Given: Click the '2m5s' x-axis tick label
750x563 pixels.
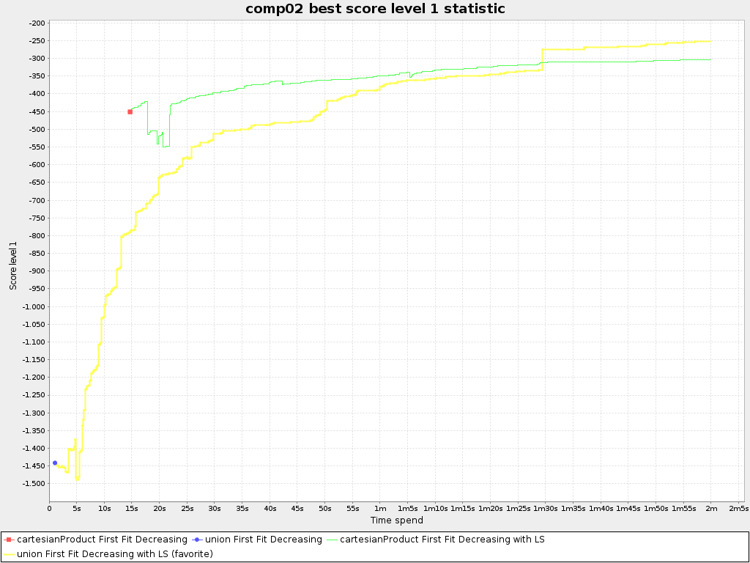Looking at the screenshot, I should [x=738, y=509].
